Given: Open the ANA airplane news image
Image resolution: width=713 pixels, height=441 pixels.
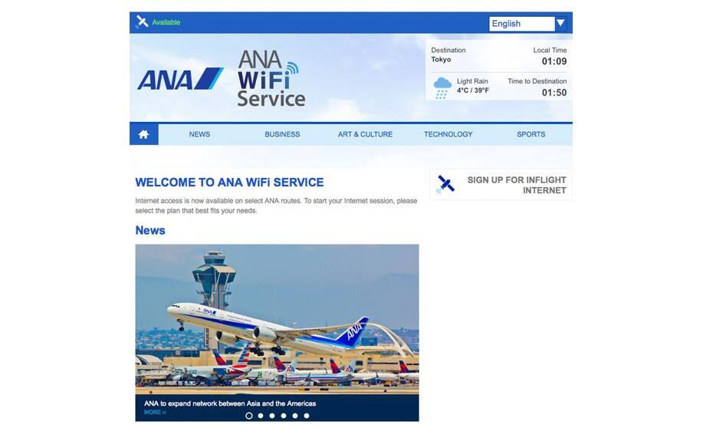Looking at the screenshot, I should (x=277, y=319).
